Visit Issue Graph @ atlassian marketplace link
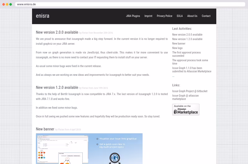248x164 pixels. (185, 97)
